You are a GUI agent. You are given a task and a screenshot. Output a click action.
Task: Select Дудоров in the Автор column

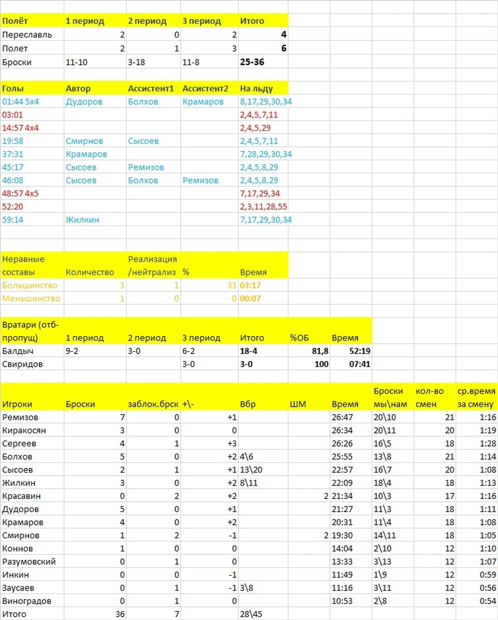pyautogui.click(x=95, y=102)
